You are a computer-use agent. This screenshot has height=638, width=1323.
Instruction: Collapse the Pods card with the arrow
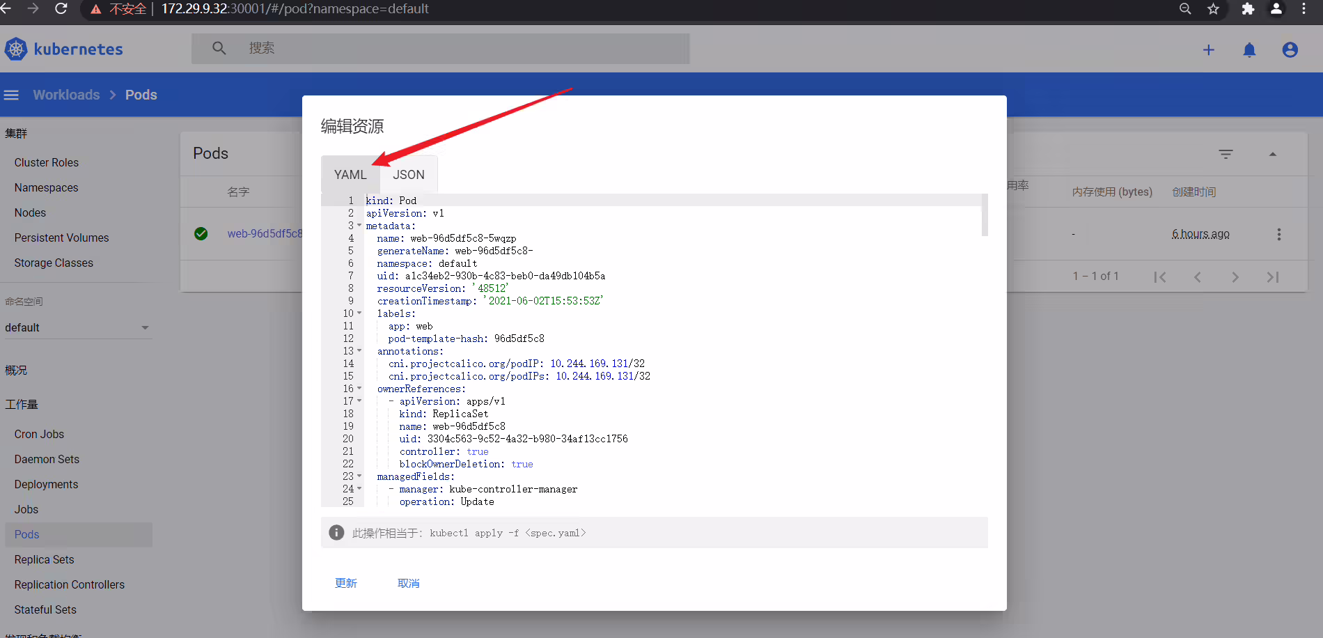(1272, 154)
